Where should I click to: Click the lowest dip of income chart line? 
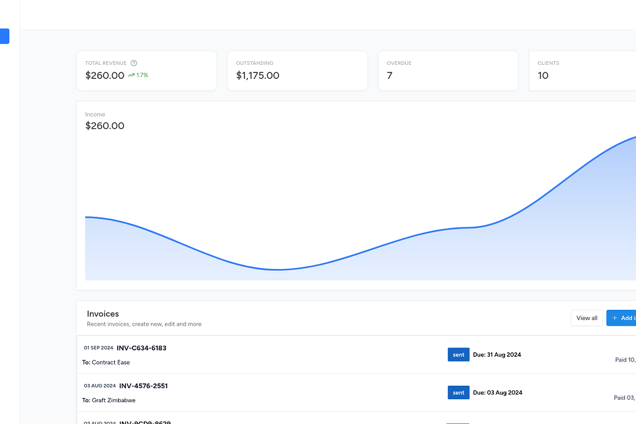tap(279, 270)
